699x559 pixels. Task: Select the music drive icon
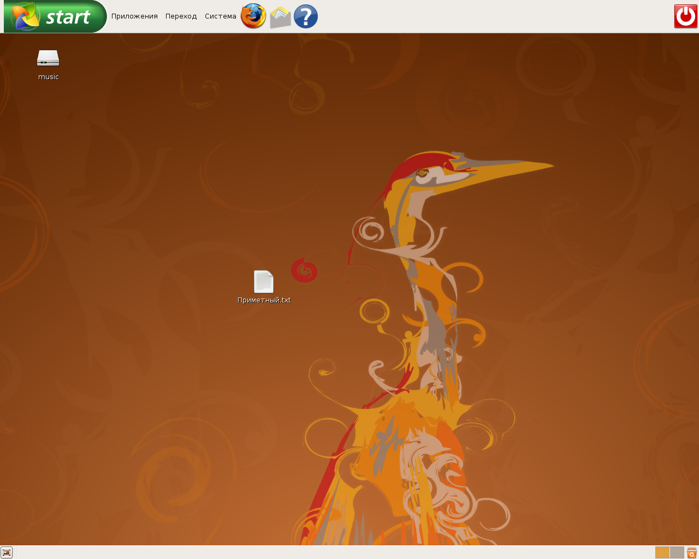pyautogui.click(x=48, y=58)
